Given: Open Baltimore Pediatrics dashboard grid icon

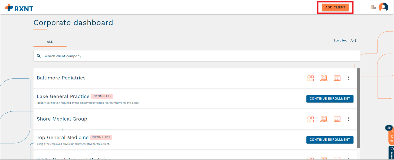Looking at the screenshot, I should click(x=310, y=78).
